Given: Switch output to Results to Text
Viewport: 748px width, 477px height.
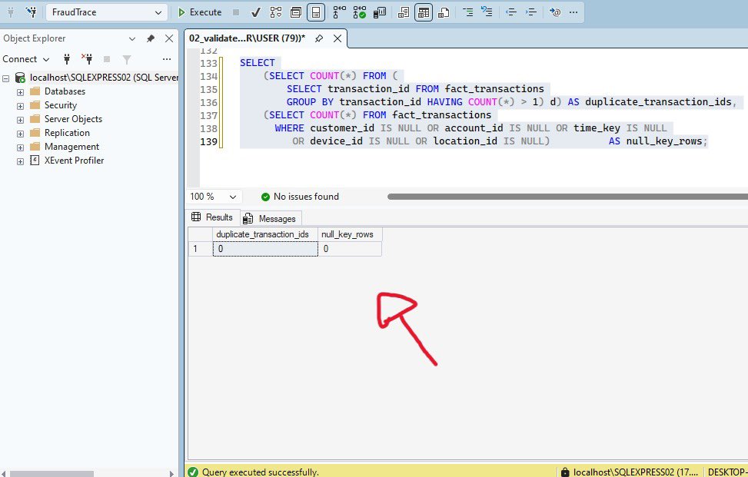Looking at the screenshot, I should click(403, 12).
